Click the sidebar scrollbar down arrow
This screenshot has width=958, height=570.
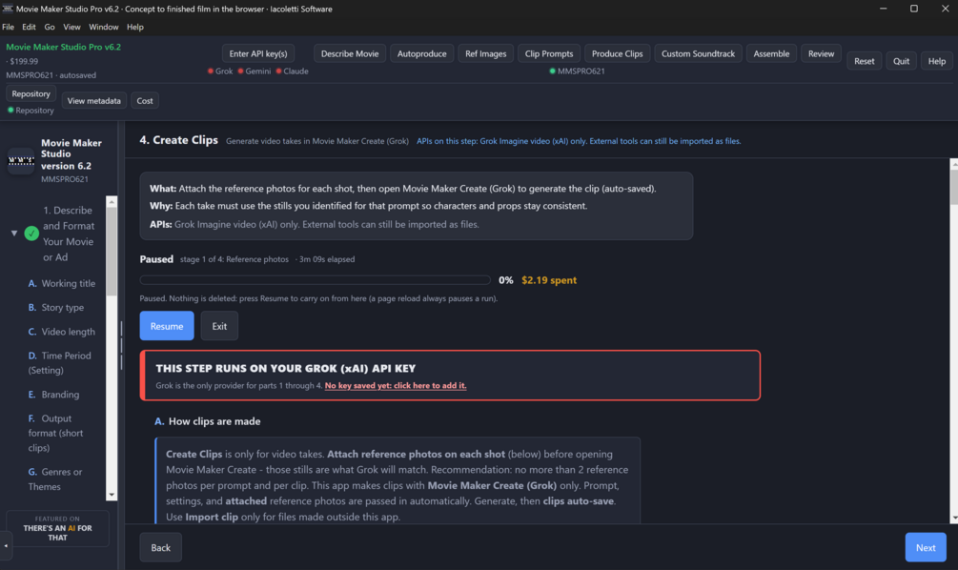(x=112, y=495)
